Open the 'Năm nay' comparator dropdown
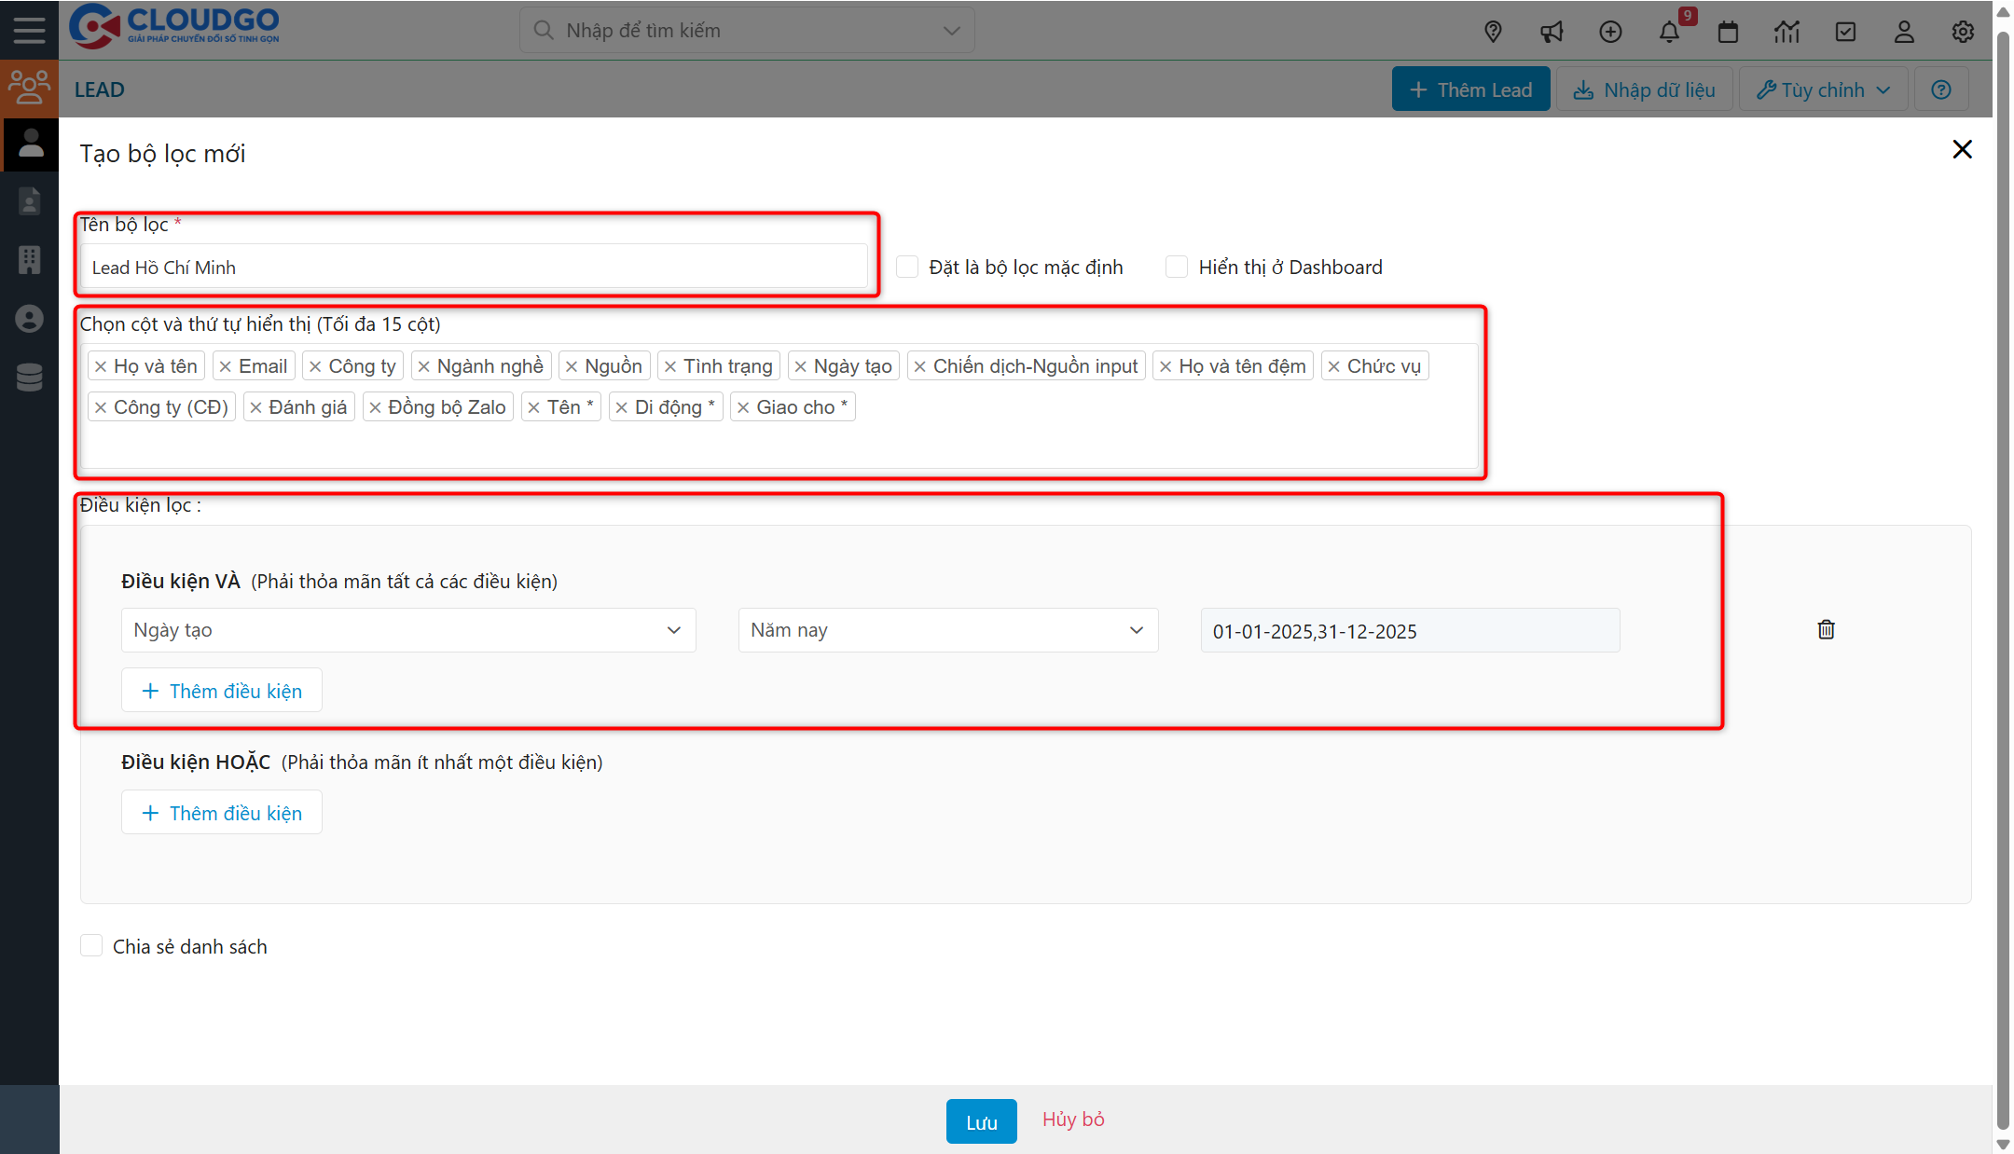 pyautogui.click(x=947, y=630)
